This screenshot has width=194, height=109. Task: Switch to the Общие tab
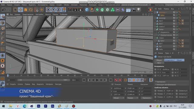click(159, 60)
